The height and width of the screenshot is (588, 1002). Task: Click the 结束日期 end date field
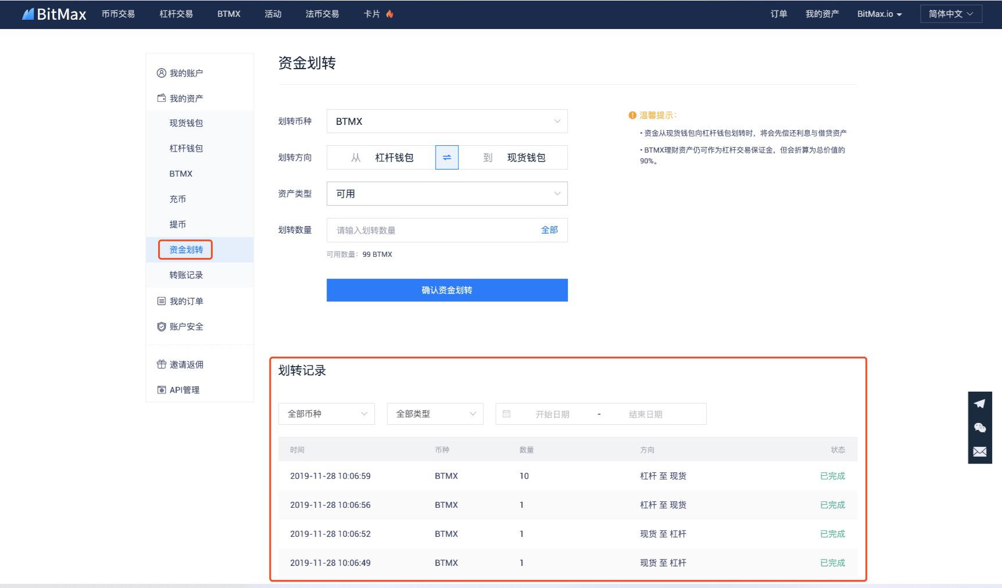(x=645, y=414)
